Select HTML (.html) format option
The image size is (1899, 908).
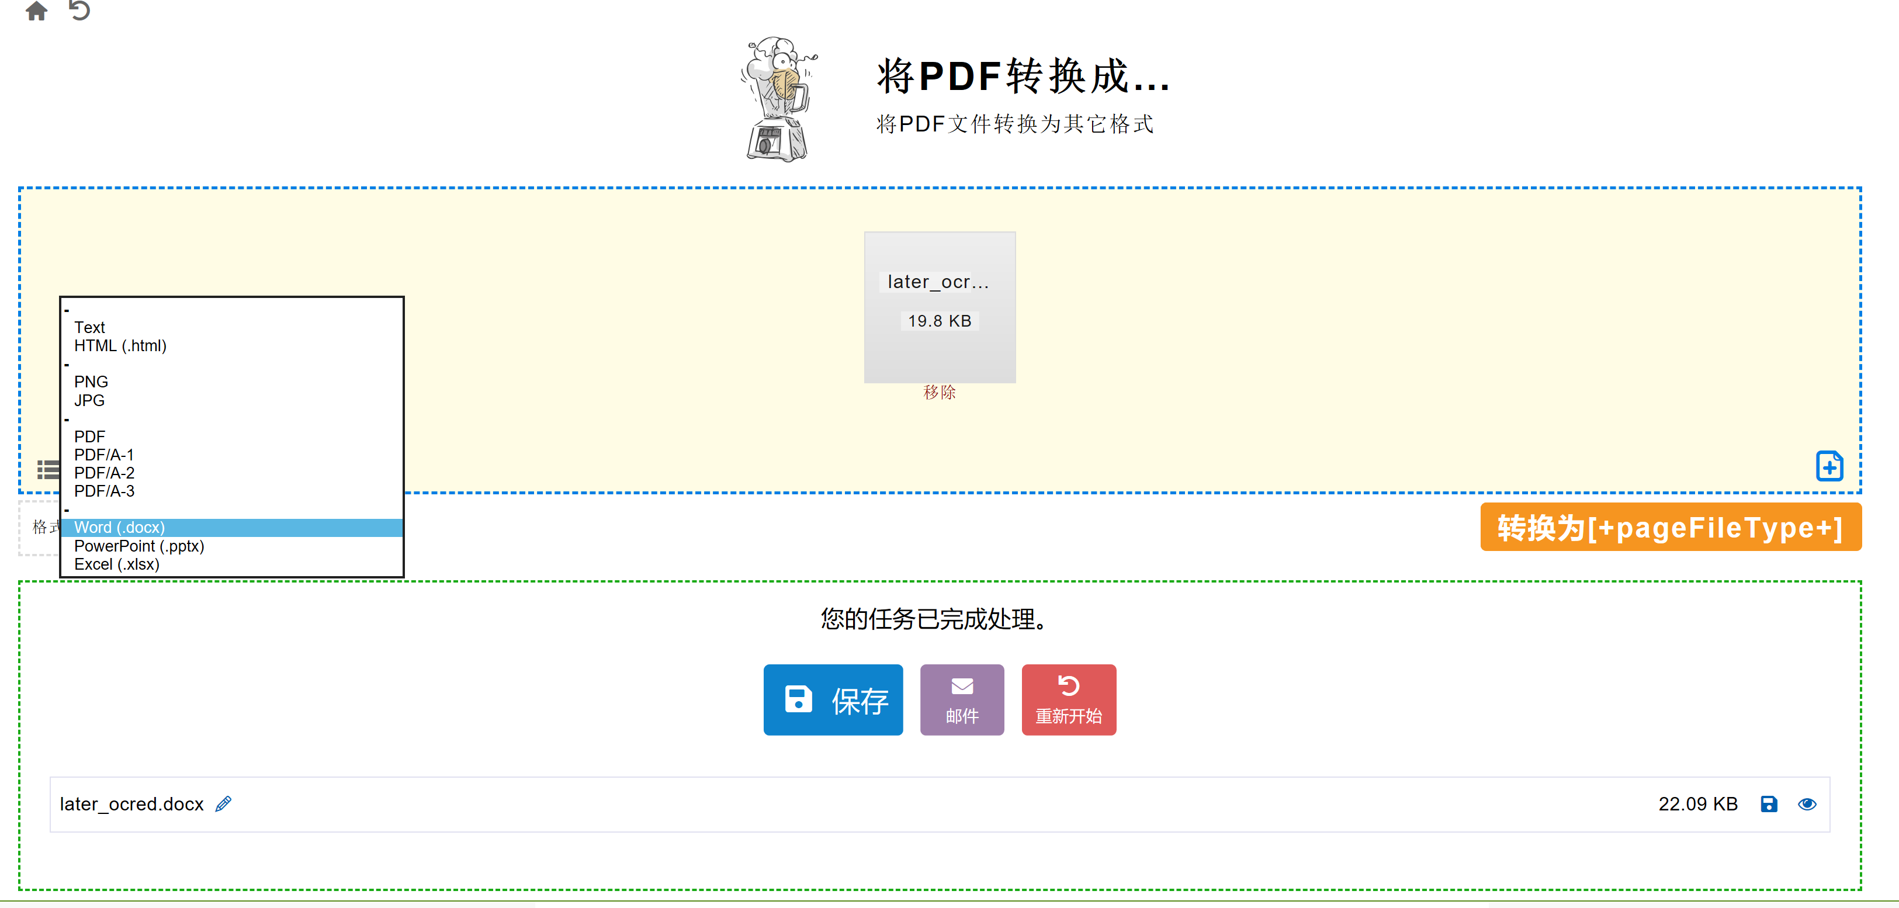pos(121,346)
